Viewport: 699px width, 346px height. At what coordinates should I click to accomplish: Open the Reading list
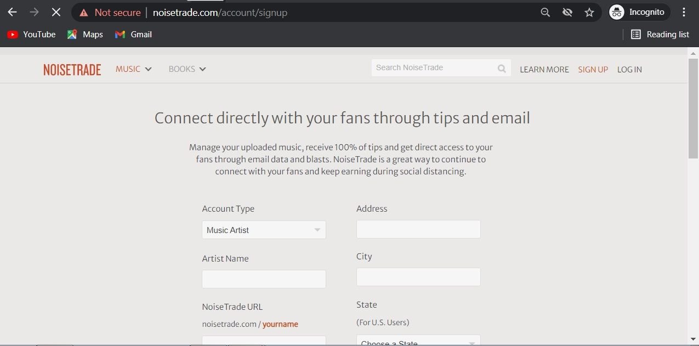coord(660,35)
